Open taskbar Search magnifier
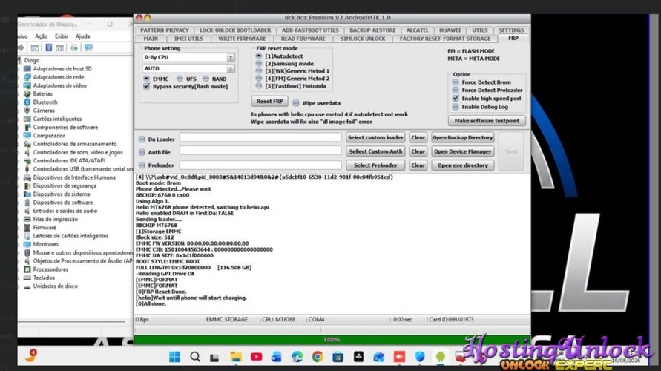Viewport: 661px width, 371px height. pyautogui.click(x=195, y=357)
